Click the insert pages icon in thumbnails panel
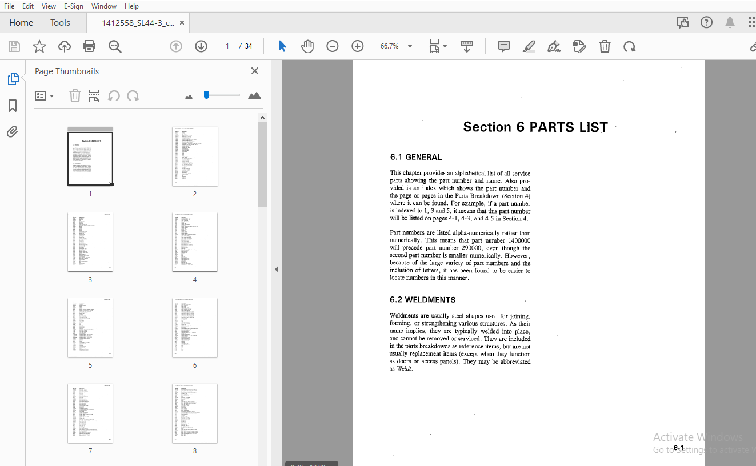 pyautogui.click(x=94, y=96)
